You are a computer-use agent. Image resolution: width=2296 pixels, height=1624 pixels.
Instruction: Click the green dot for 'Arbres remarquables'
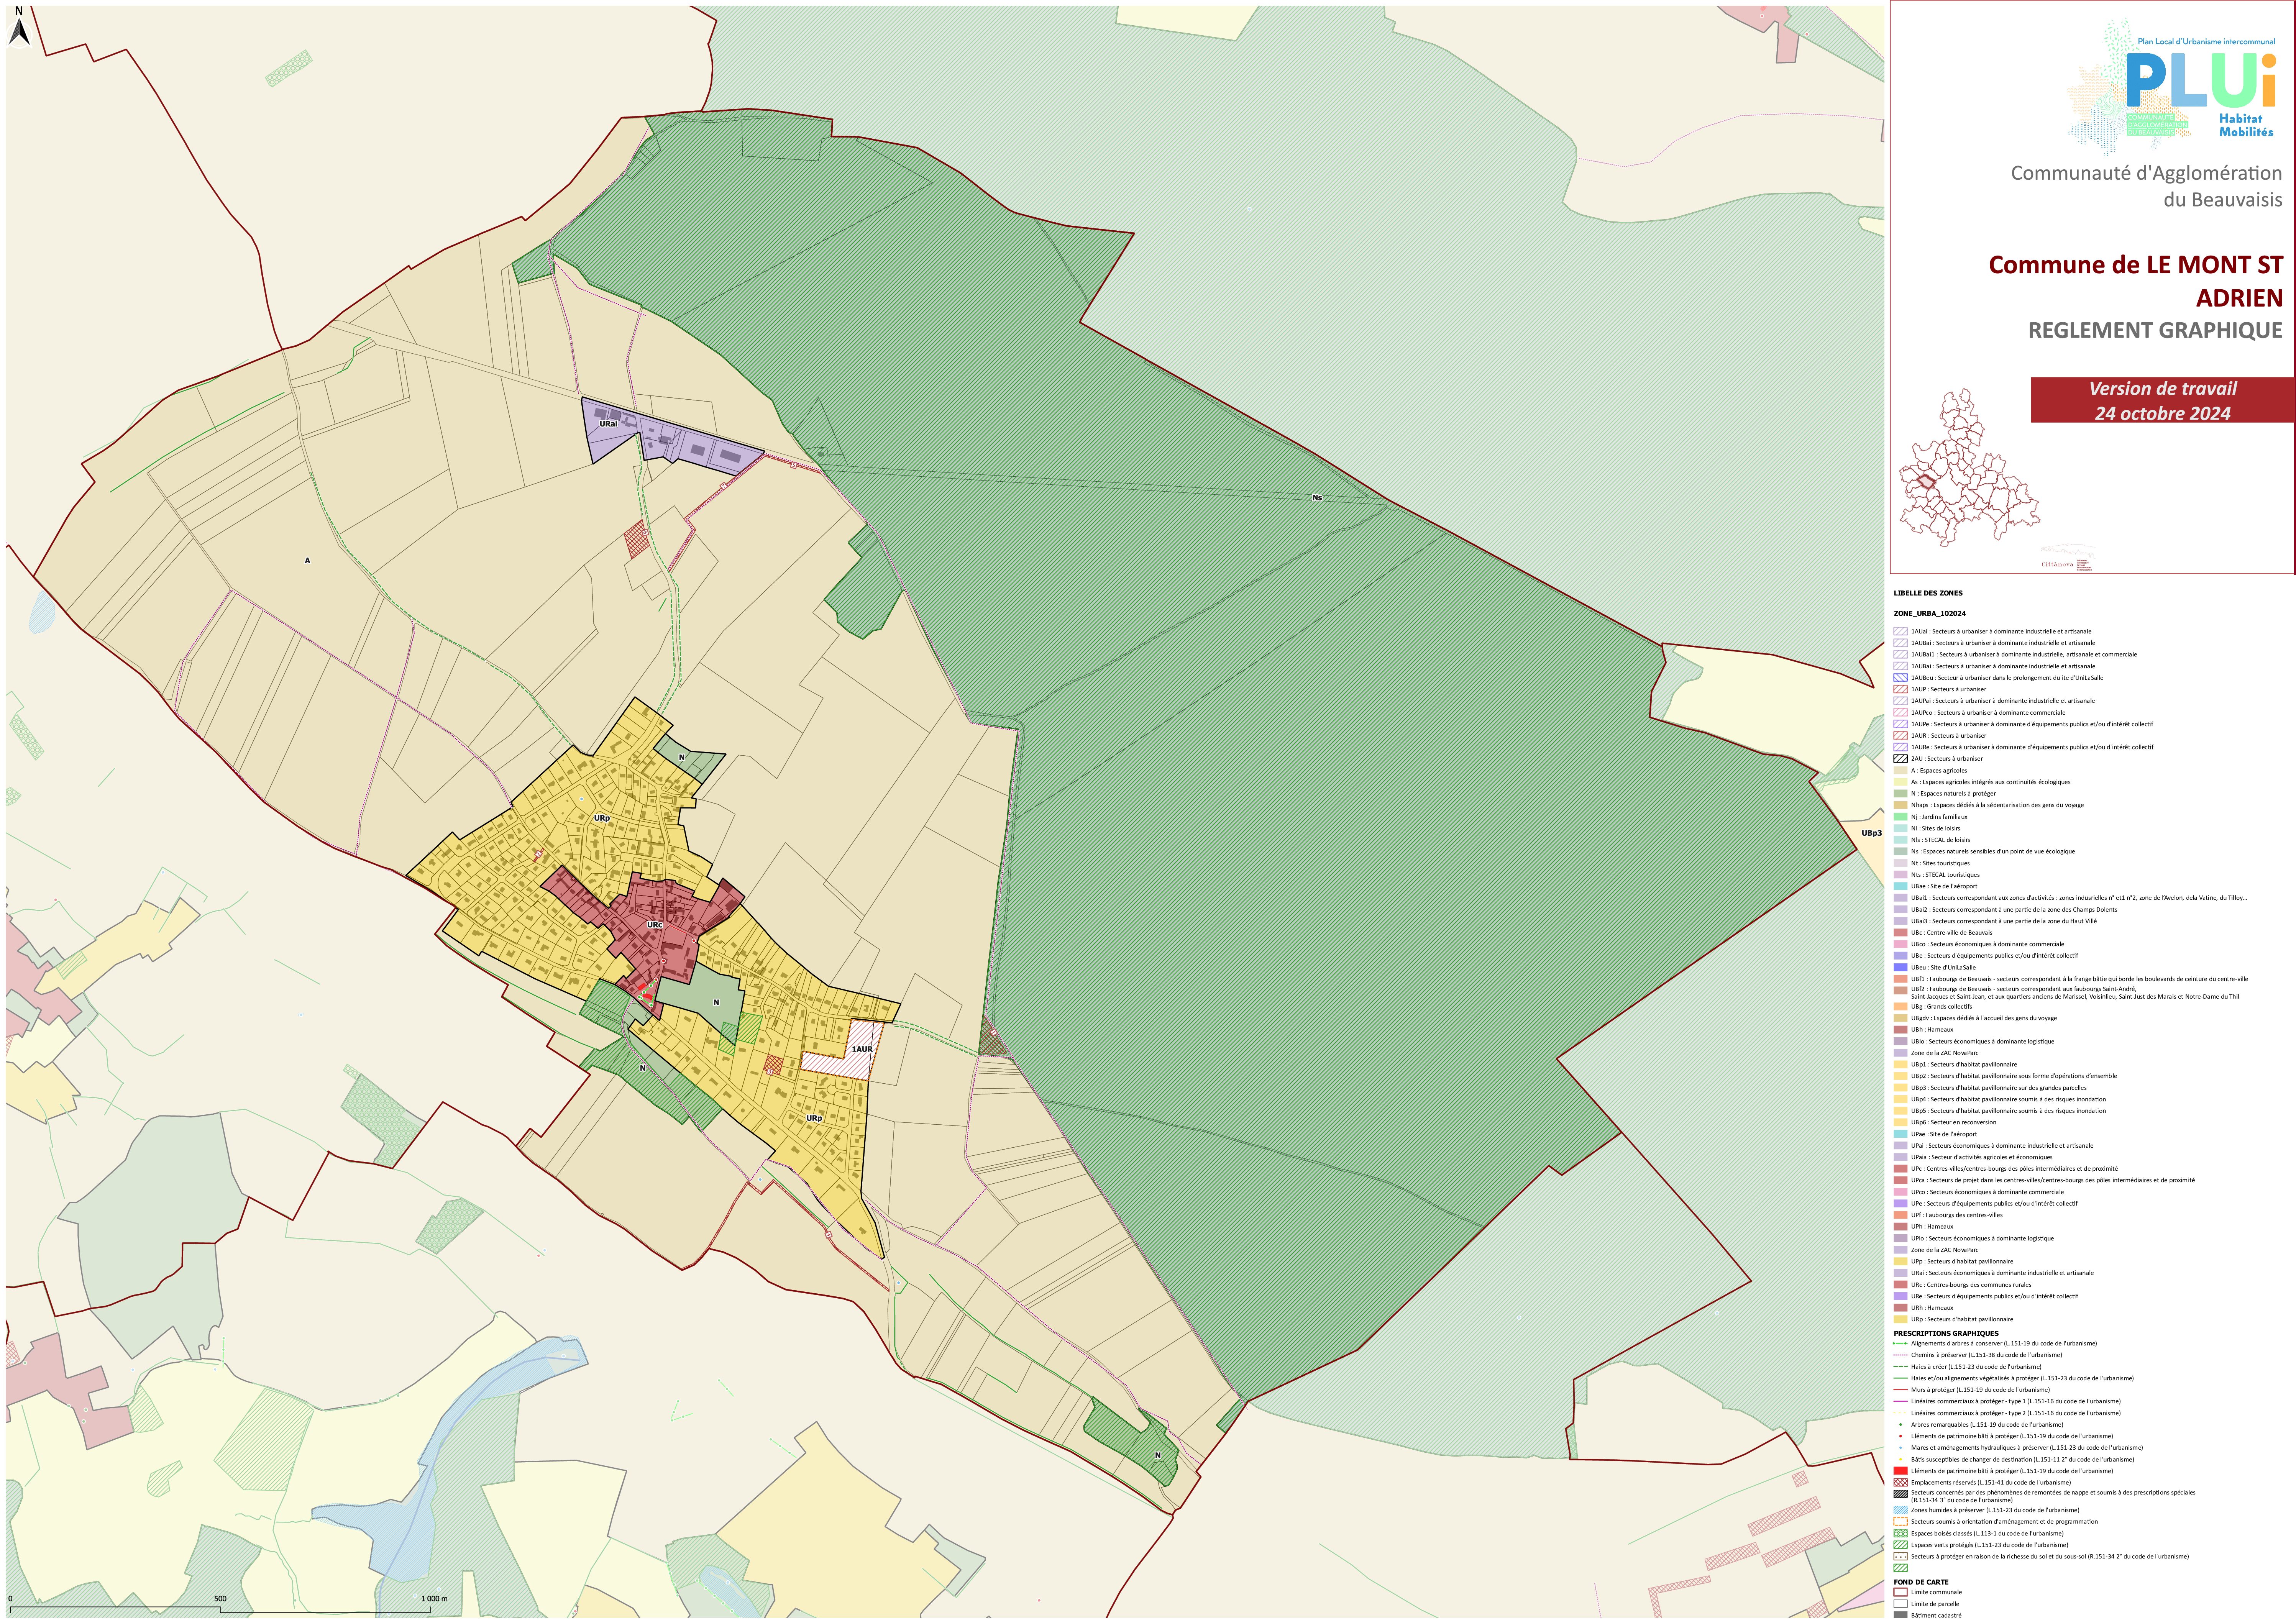[x=1900, y=1425]
